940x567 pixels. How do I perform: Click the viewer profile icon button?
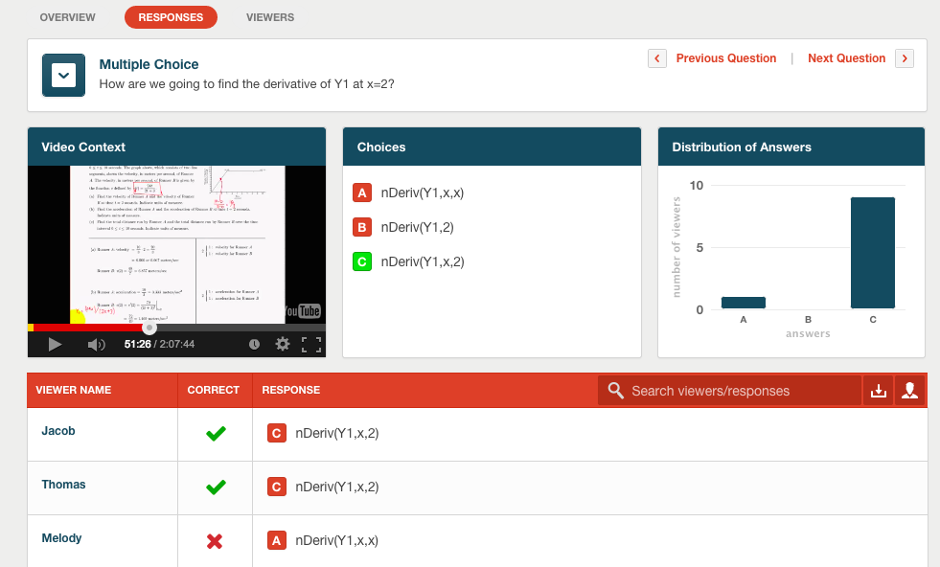click(909, 390)
